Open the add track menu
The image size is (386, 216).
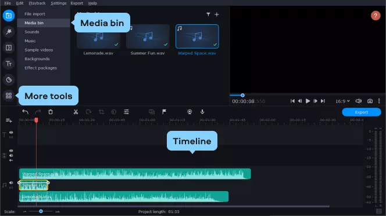pos(9,120)
